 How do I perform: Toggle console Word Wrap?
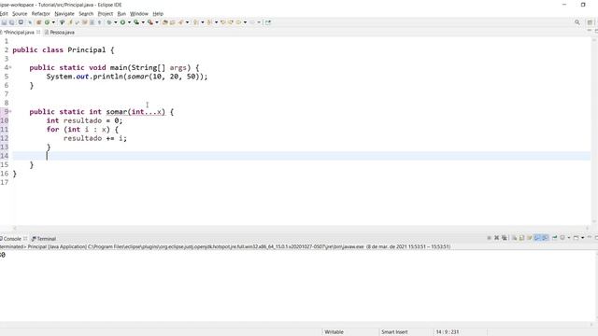(x=530, y=238)
